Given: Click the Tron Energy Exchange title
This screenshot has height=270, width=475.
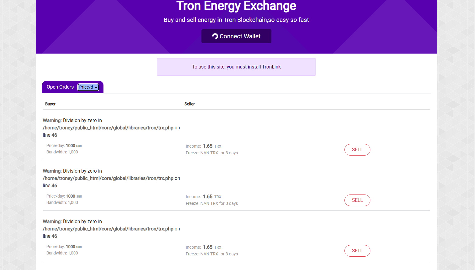Looking at the screenshot, I should coord(236,6).
